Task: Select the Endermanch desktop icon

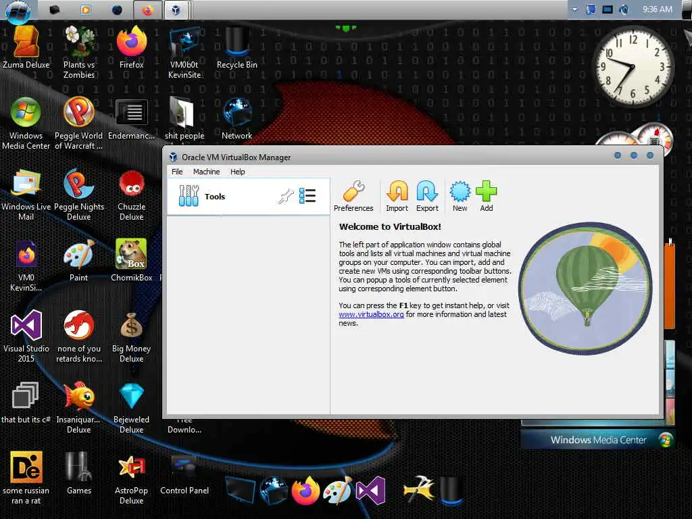Action: coord(132,119)
